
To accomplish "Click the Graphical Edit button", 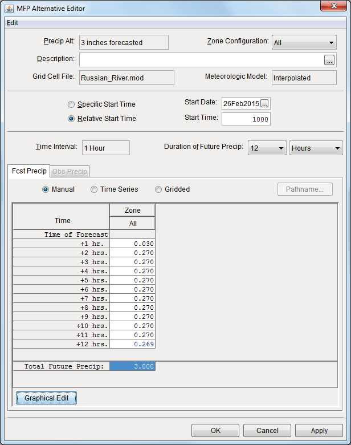I will (47, 398).
